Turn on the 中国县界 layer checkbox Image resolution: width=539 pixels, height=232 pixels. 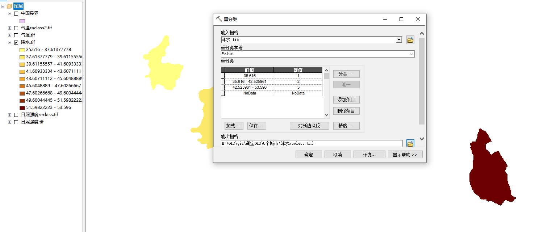16,13
